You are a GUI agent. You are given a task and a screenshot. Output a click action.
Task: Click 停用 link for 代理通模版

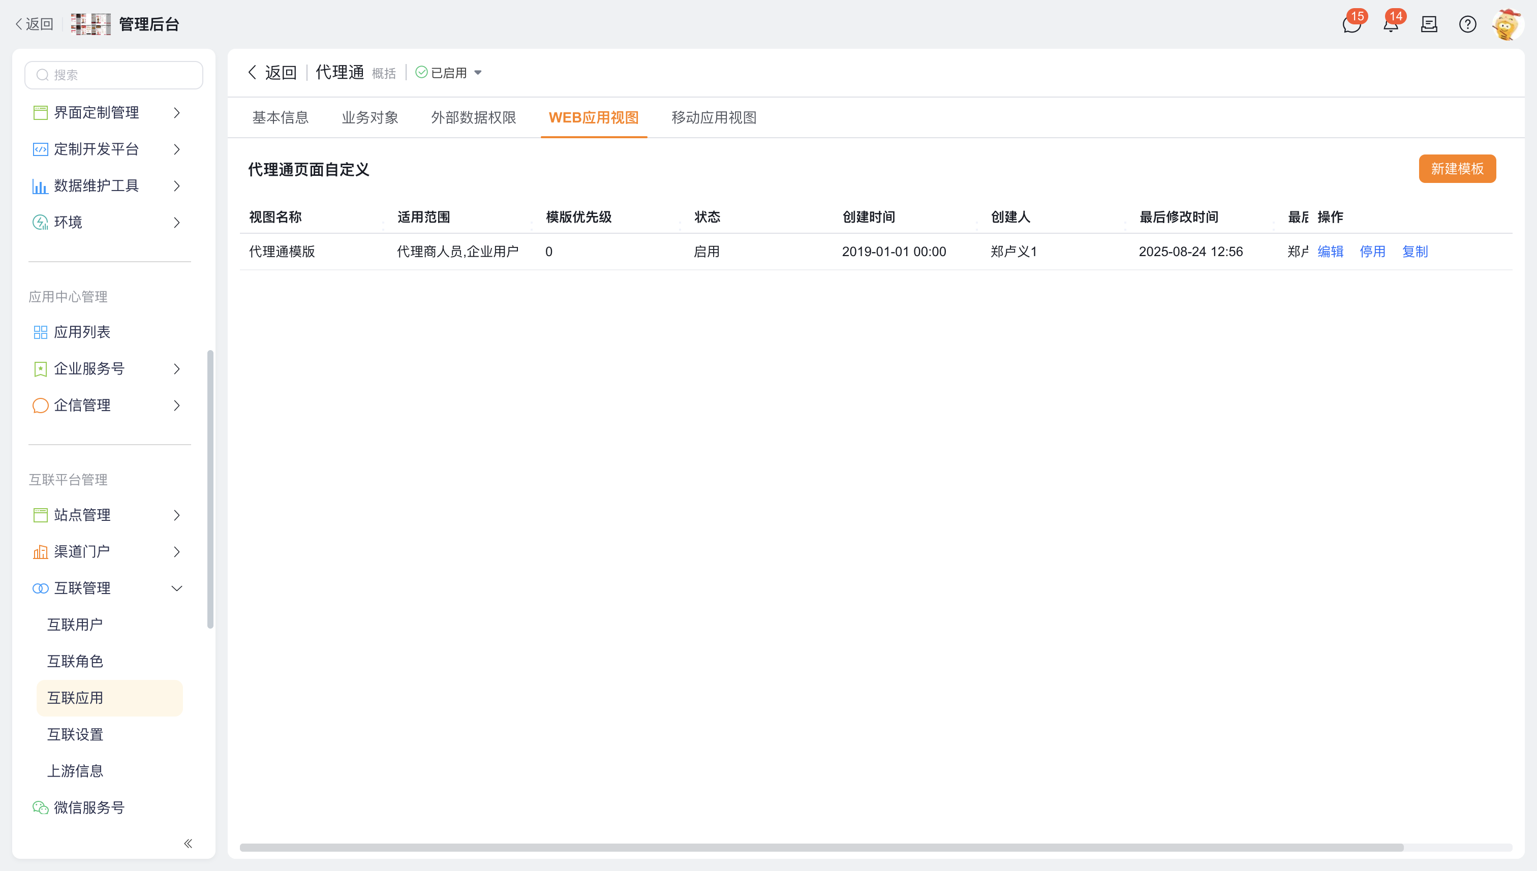pyautogui.click(x=1372, y=252)
